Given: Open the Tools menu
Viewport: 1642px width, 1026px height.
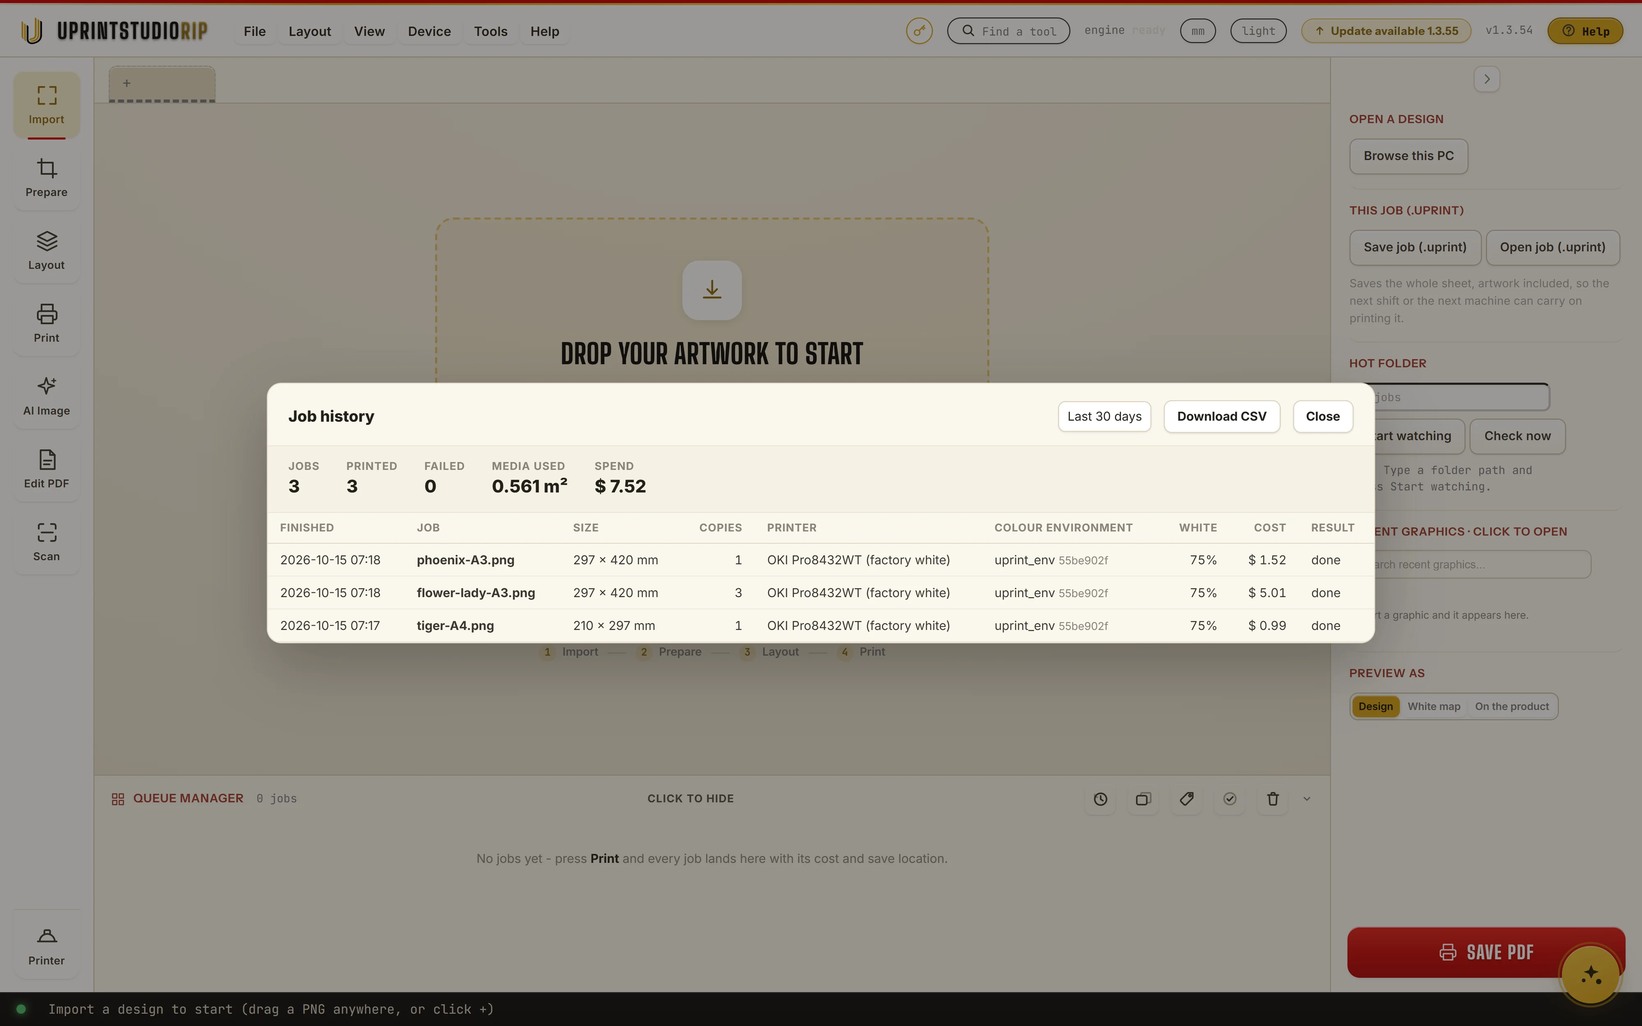Looking at the screenshot, I should [491, 31].
